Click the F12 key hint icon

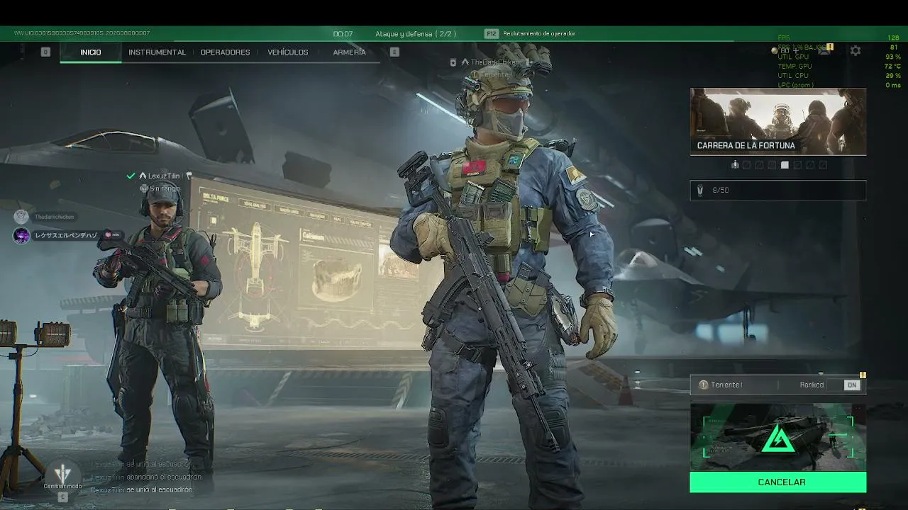pos(492,33)
